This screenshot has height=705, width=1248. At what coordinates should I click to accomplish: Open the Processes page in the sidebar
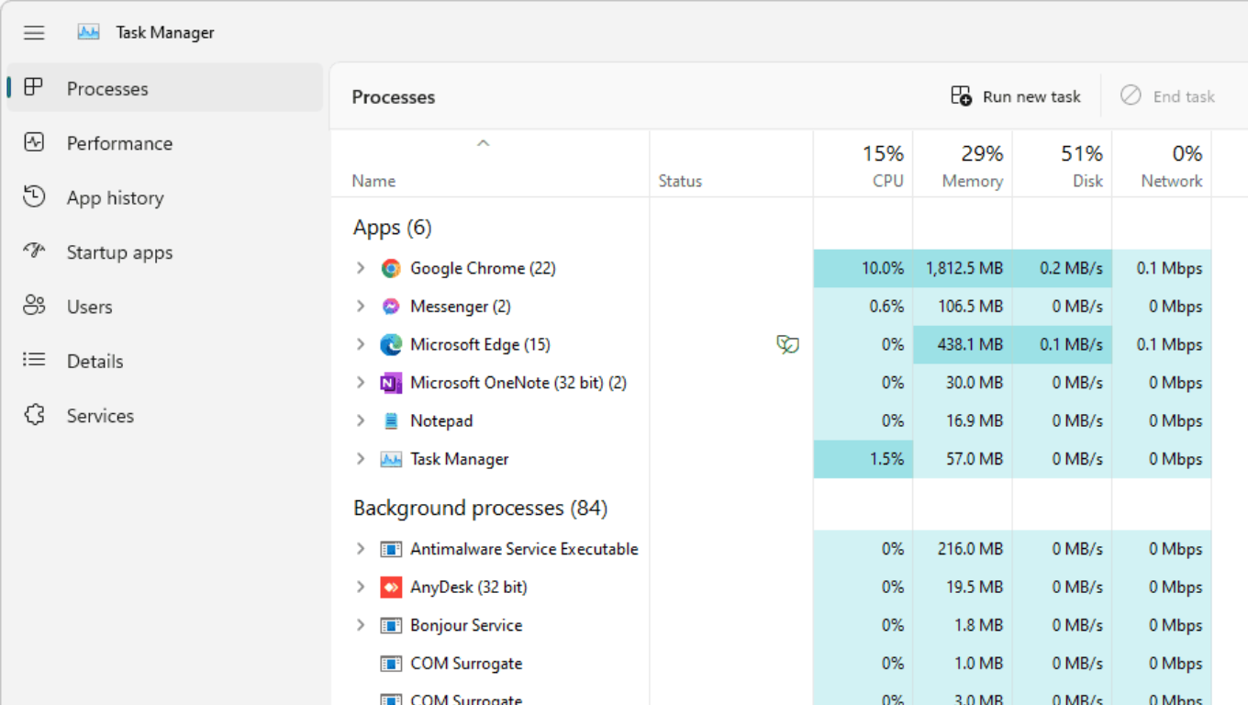coord(165,88)
